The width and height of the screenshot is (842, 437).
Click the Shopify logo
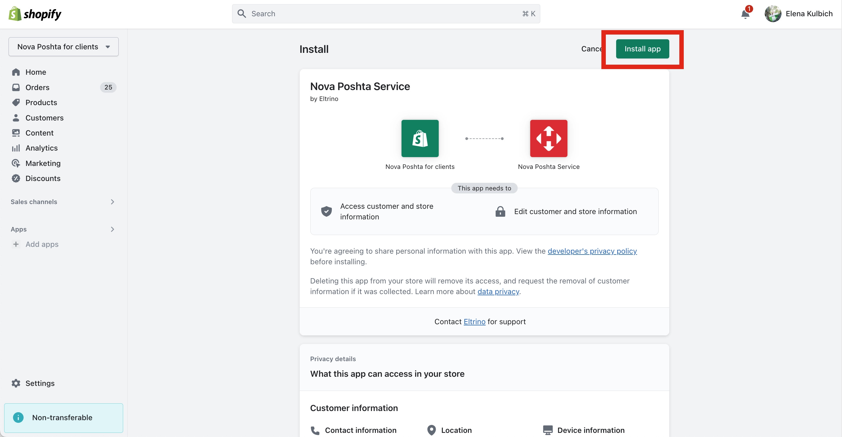click(35, 14)
